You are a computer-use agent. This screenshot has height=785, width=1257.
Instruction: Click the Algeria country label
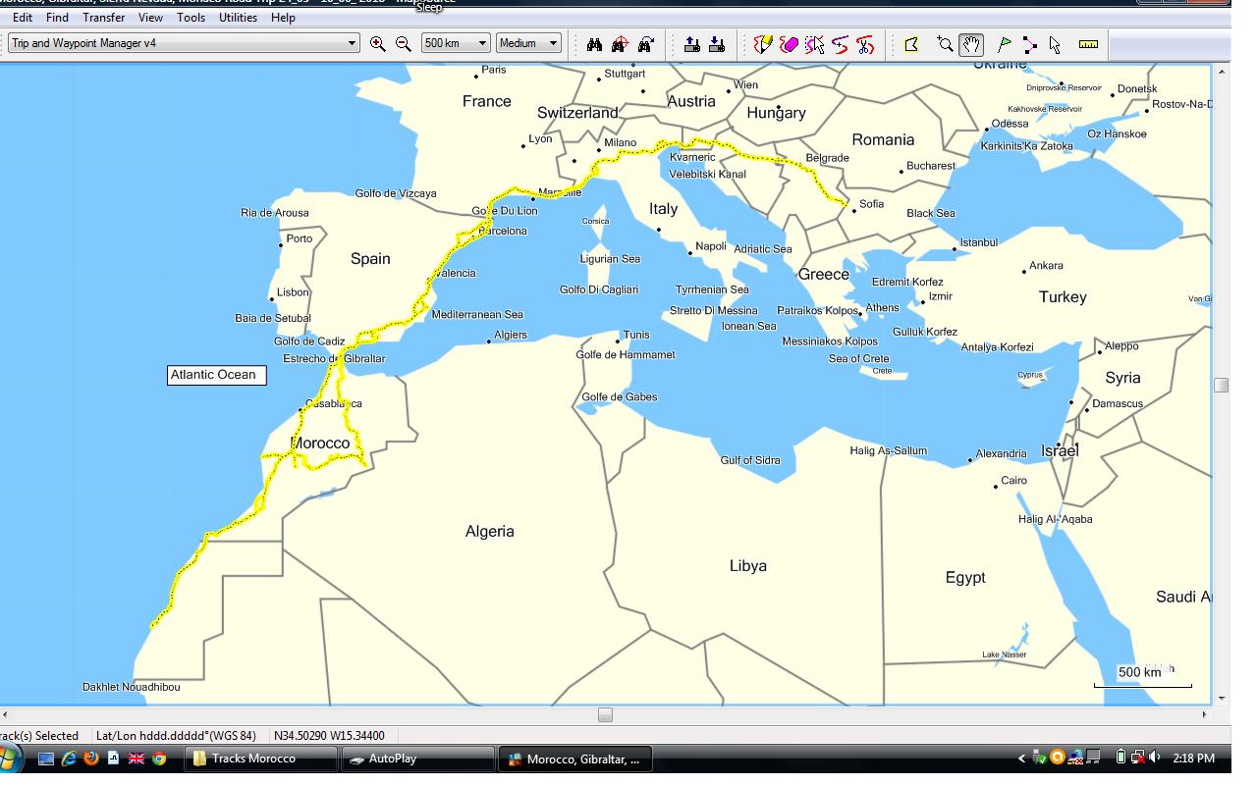489,531
